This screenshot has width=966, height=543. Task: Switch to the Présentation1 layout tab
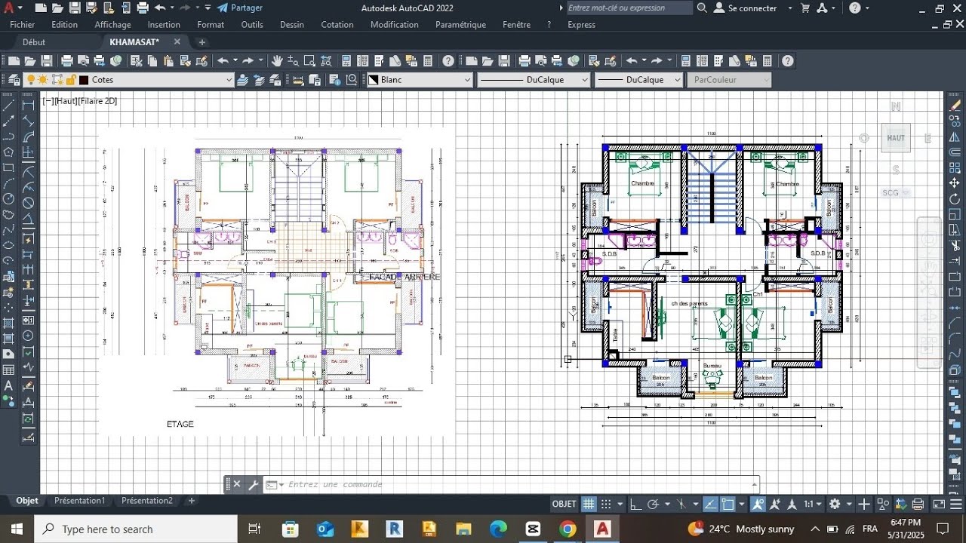pyautogui.click(x=79, y=501)
